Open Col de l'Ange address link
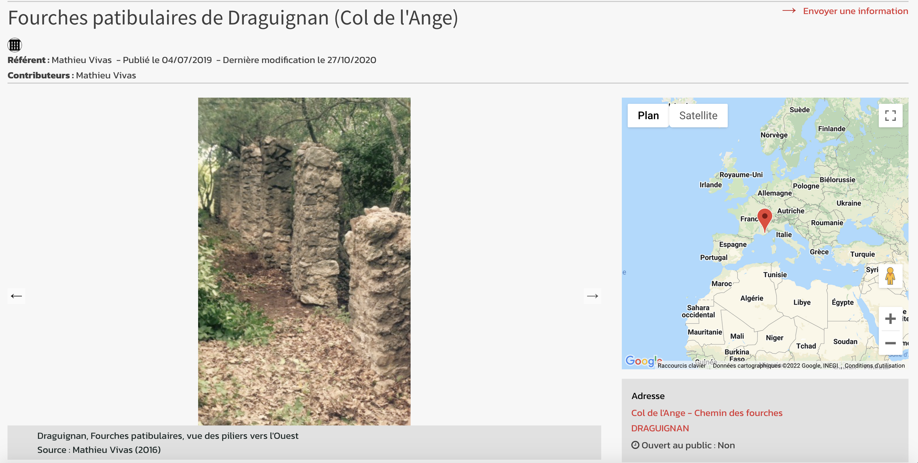Viewport: 918px width, 463px height. (707, 413)
